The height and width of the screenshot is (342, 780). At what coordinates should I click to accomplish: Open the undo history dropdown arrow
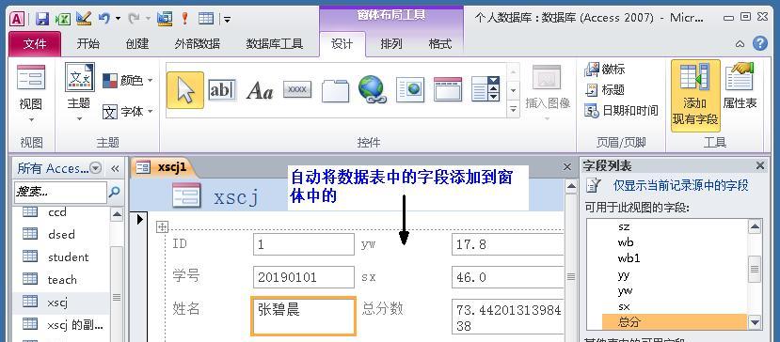[118, 19]
